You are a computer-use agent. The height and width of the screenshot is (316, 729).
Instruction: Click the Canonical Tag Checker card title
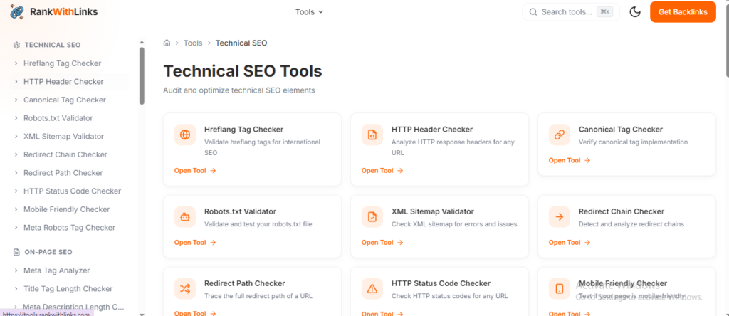(621, 130)
